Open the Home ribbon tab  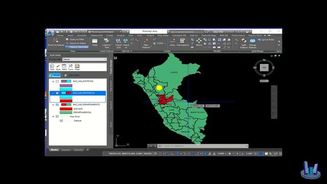point(60,35)
